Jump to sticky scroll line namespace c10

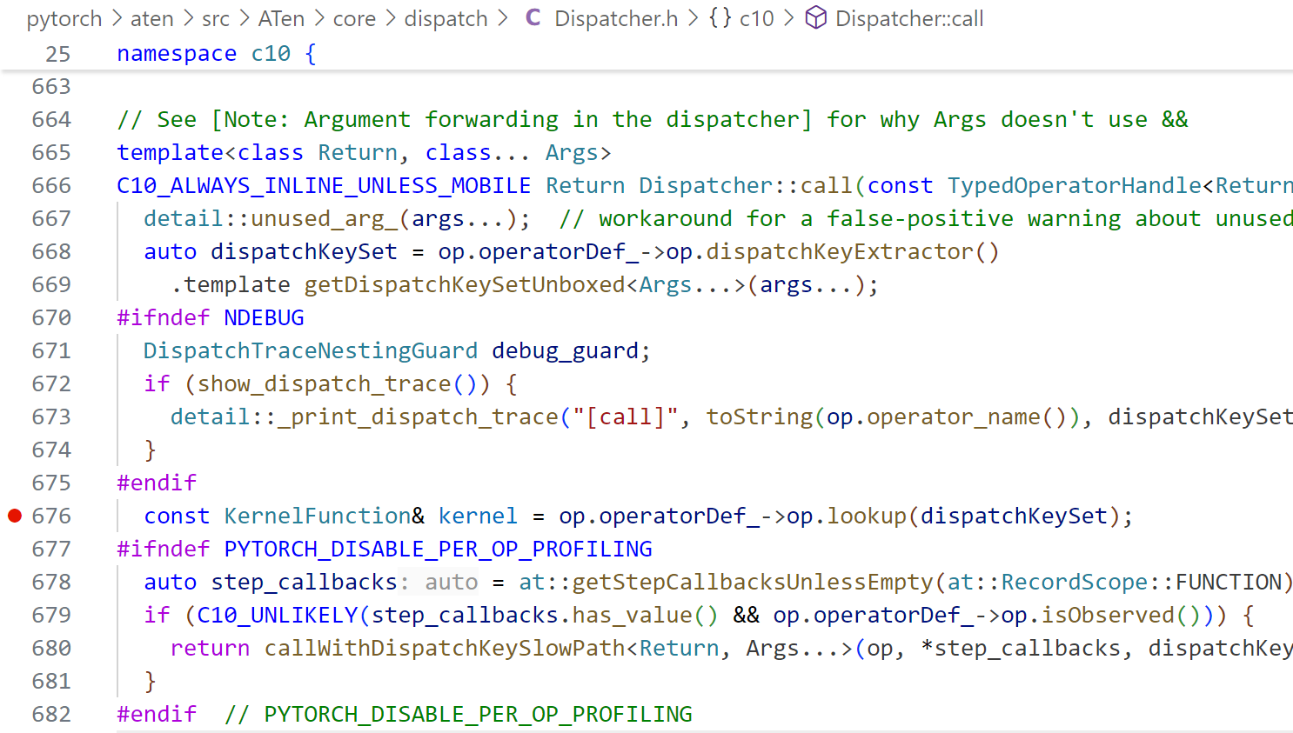click(216, 54)
